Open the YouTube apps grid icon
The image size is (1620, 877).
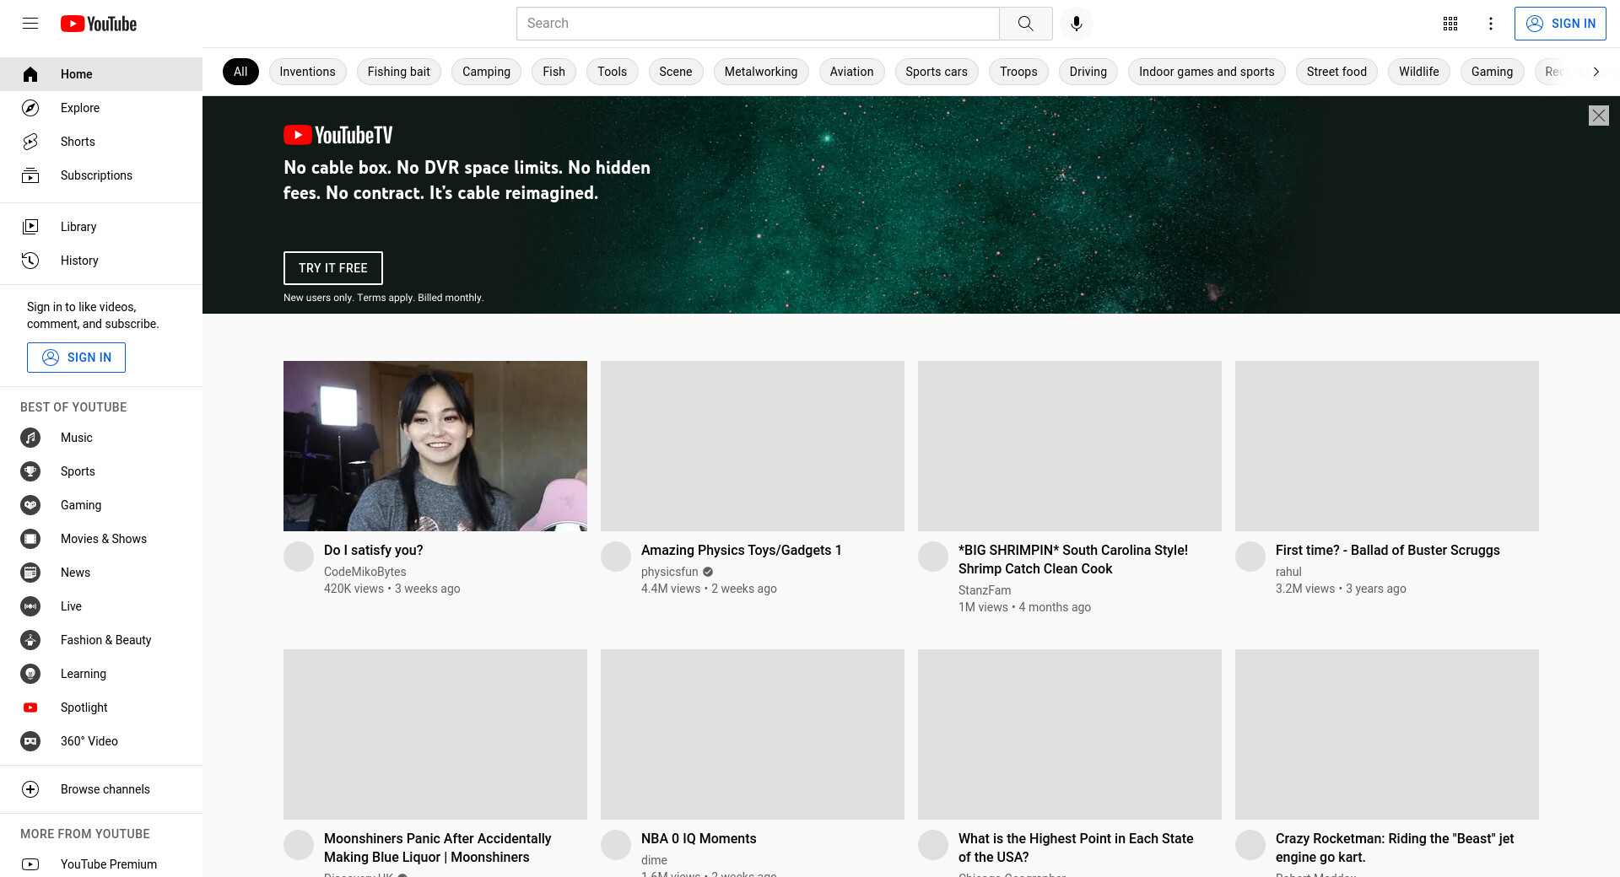1450,24
